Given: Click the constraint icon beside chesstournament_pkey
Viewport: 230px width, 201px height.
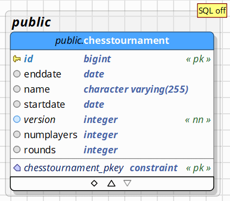Looking at the screenshot, I should point(17,168).
